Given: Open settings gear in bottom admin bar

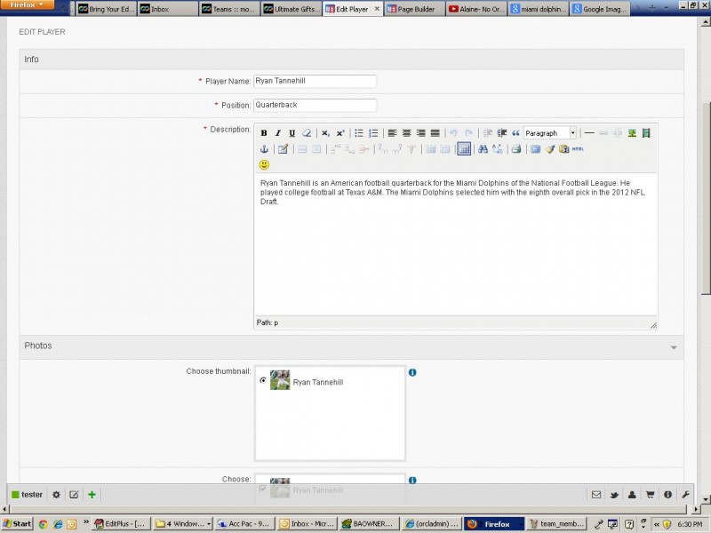Looking at the screenshot, I should [56, 495].
